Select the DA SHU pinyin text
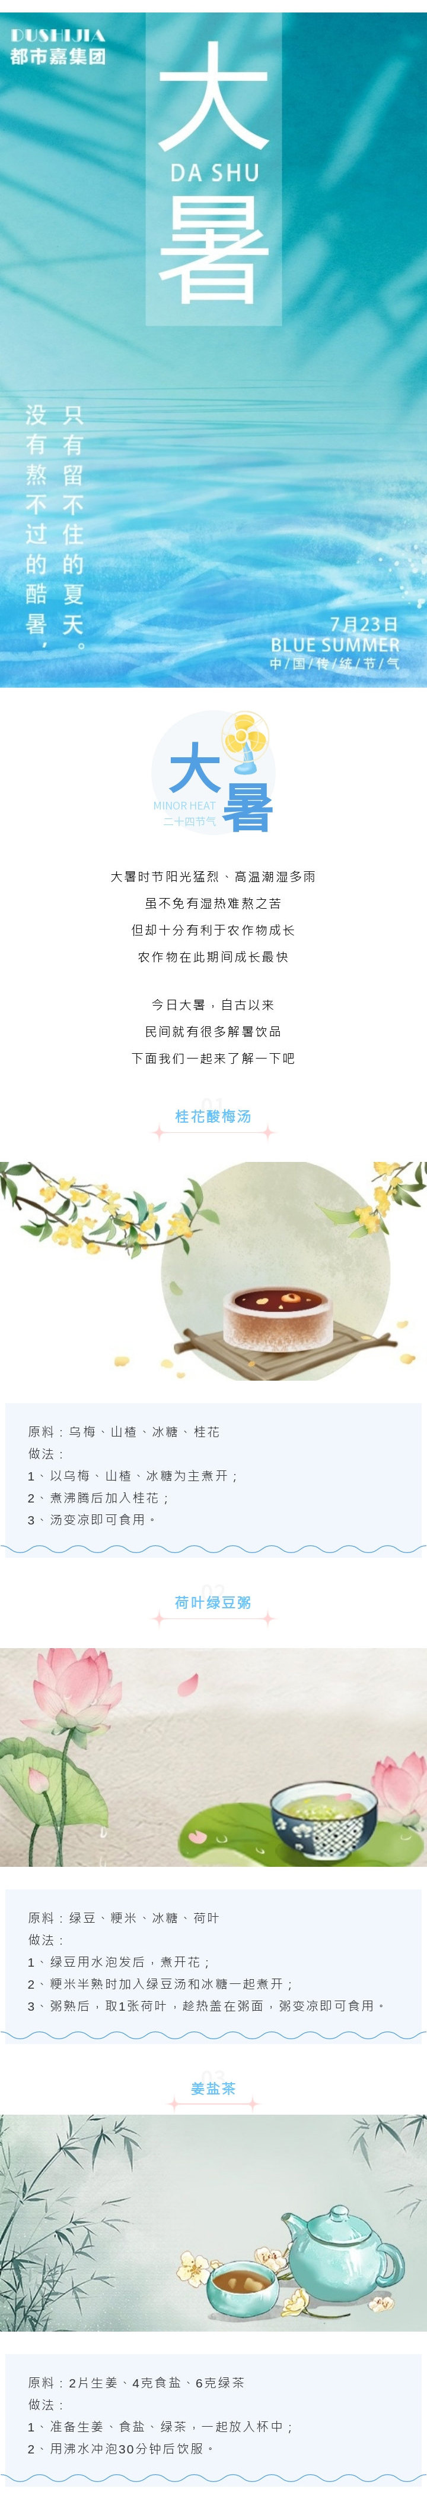Viewport: 427px width, 2501px height. click(214, 173)
